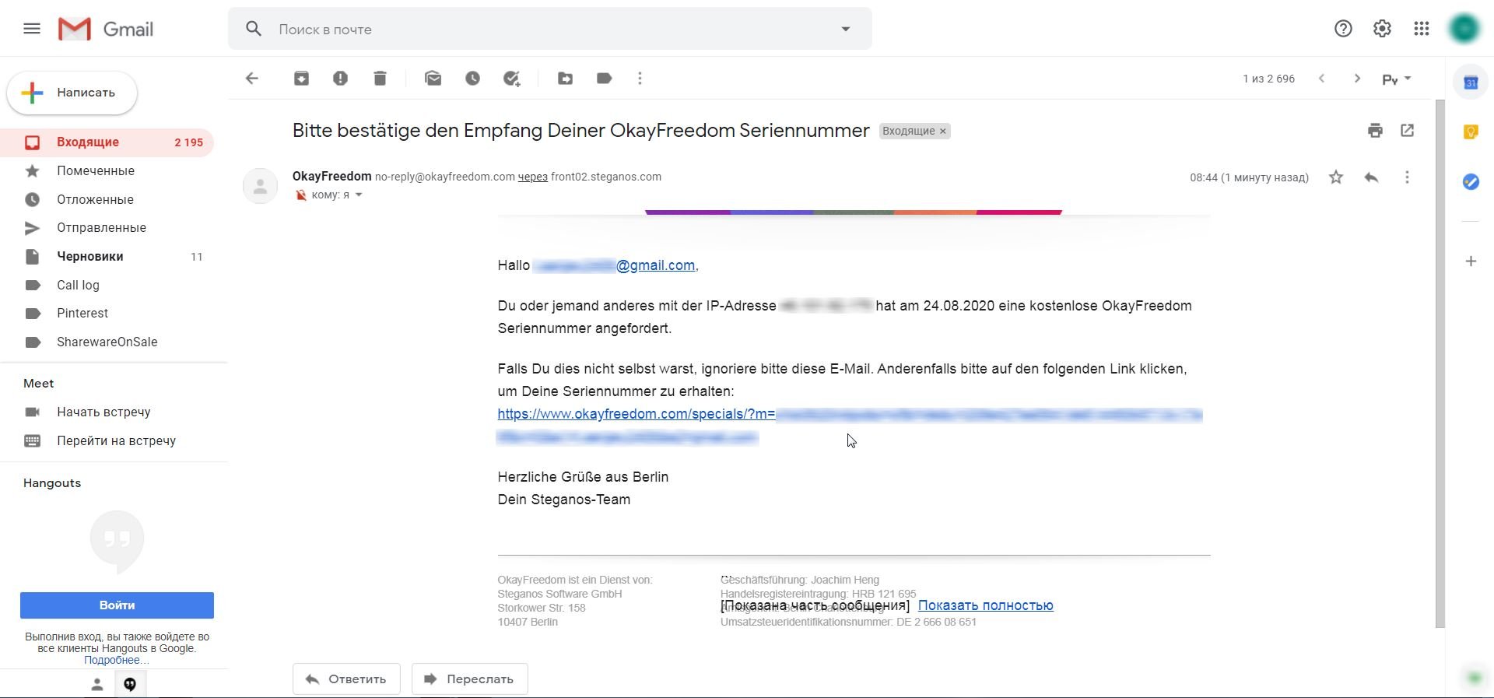This screenshot has width=1494, height=698.
Task: Get add-ons with the plus icon
Action: tap(1471, 261)
